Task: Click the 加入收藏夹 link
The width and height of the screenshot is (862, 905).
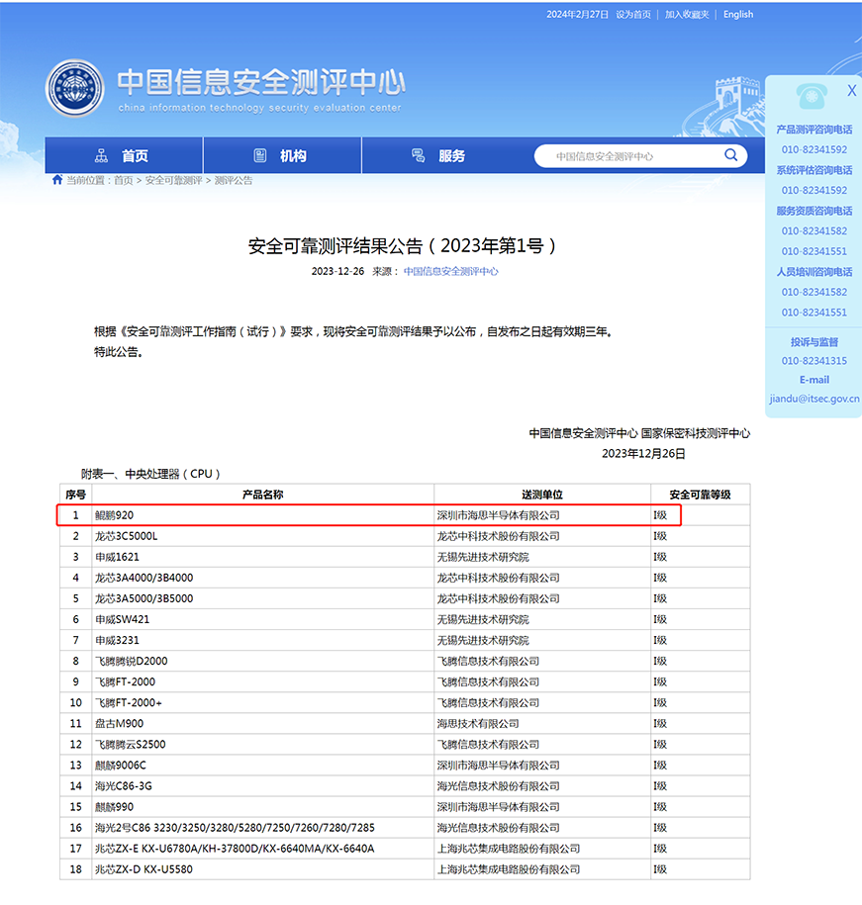Action: (x=687, y=15)
